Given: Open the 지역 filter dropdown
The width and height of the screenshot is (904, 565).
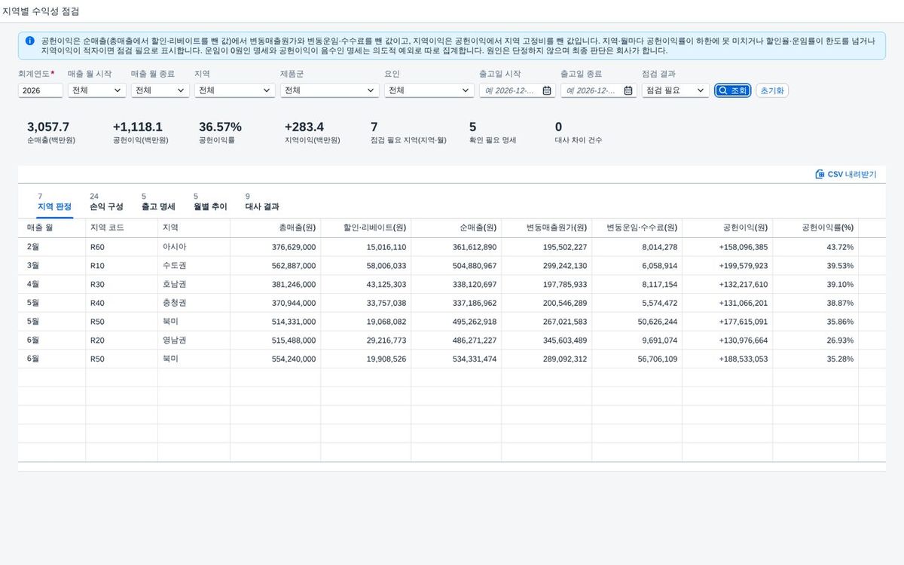Looking at the screenshot, I should click(235, 90).
